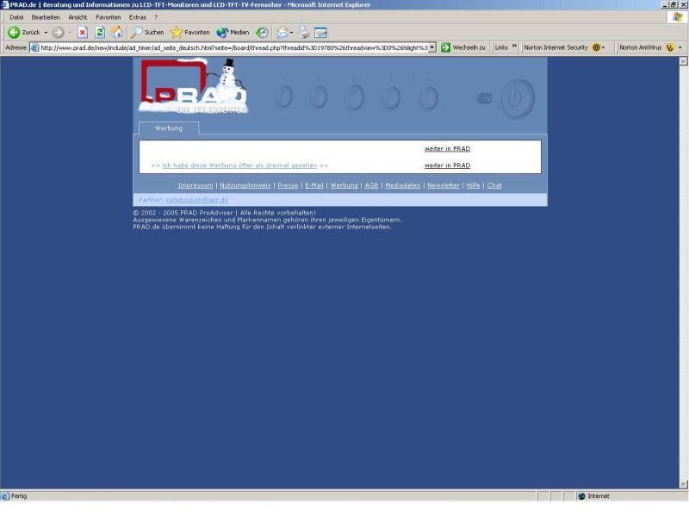Screen dimensions: 689x517
Task: Expand the address bar URL dropdown
Action: point(431,47)
